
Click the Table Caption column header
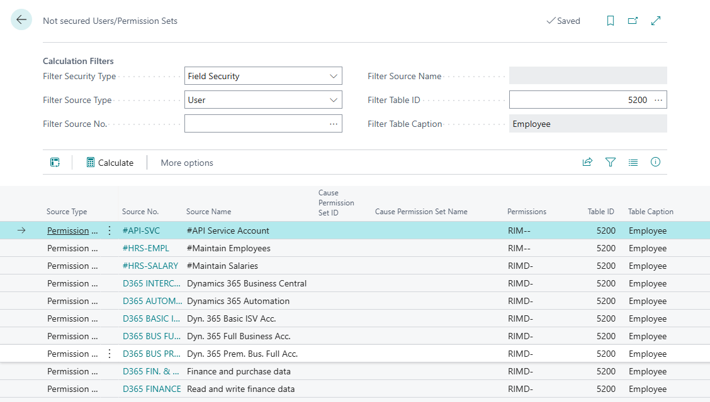[651, 212]
